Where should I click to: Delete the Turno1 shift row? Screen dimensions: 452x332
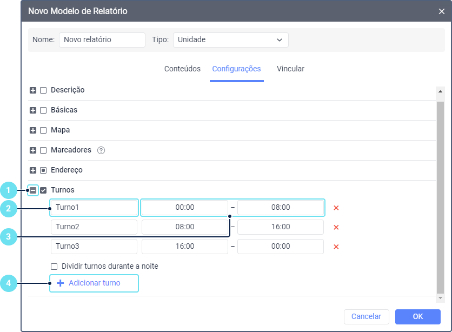(x=336, y=208)
